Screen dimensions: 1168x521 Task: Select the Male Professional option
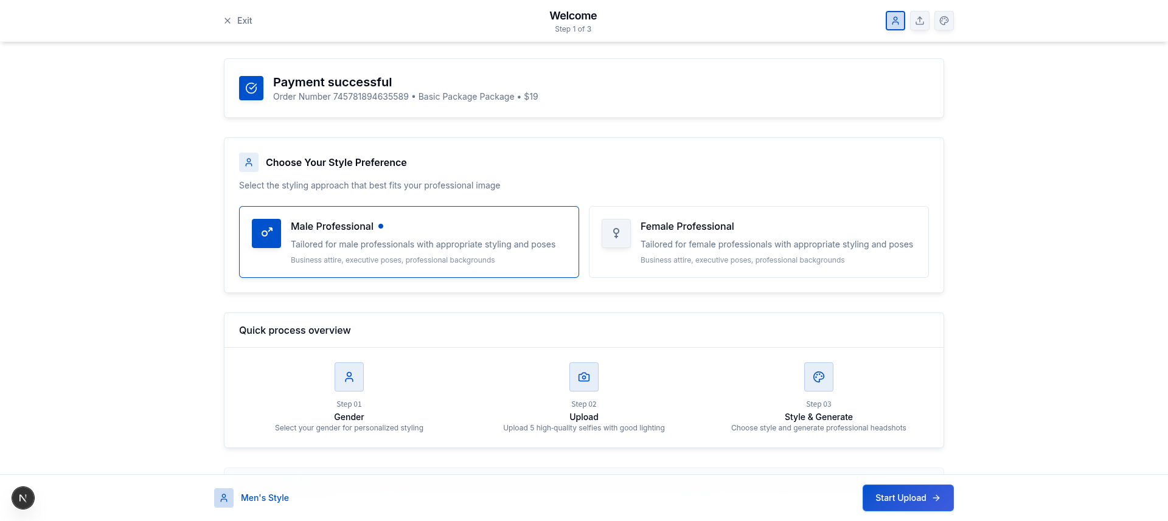click(409, 242)
